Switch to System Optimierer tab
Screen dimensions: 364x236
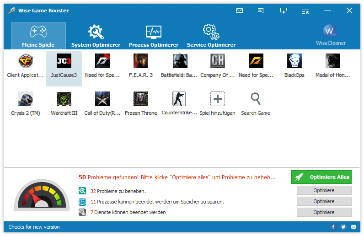(96, 36)
